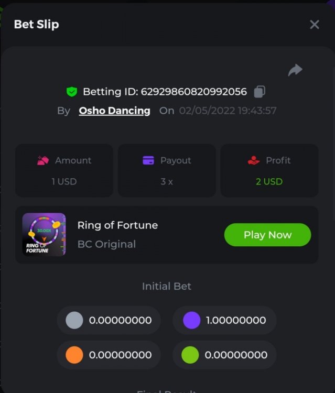The height and width of the screenshot is (393, 335).
Task: Click the Bet Slip heading
Action: click(36, 25)
